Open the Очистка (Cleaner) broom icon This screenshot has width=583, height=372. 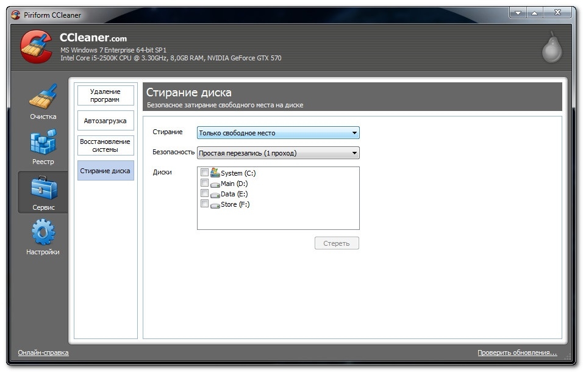pos(43,98)
